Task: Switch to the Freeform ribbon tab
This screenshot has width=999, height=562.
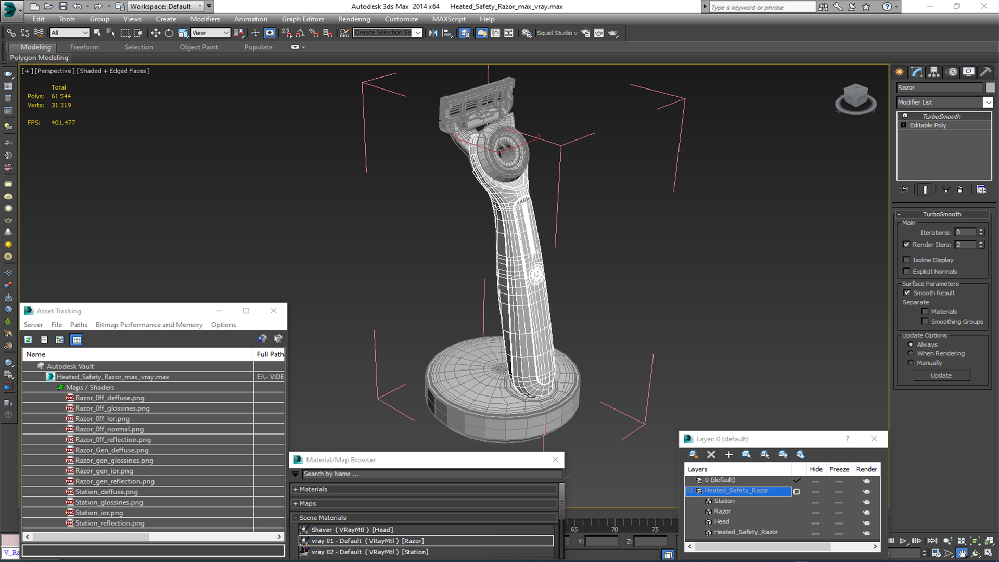Action: click(84, 47)
